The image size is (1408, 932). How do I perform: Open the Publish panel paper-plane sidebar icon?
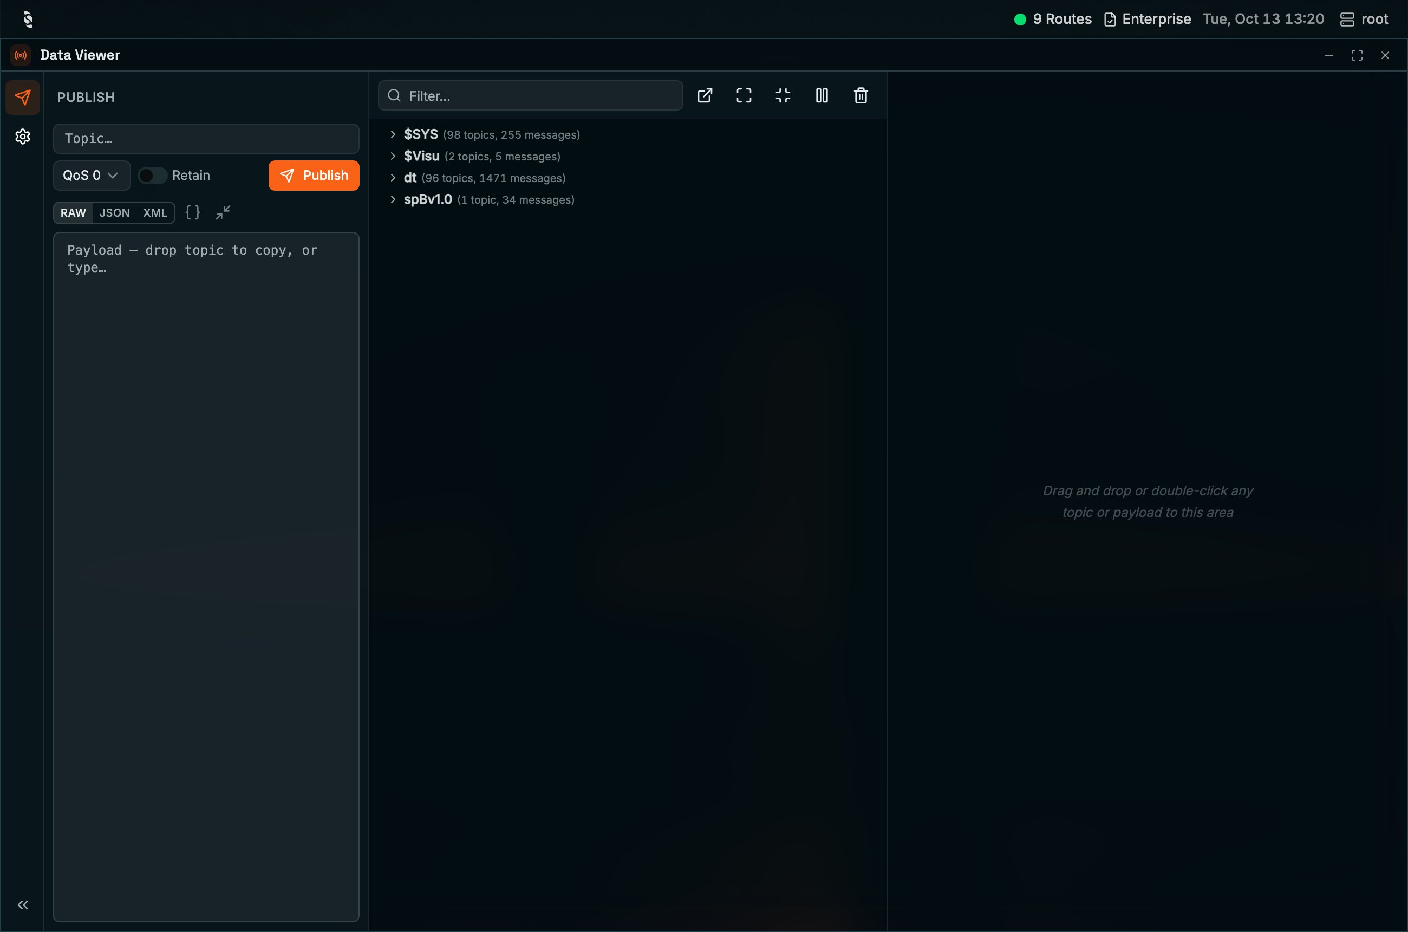point(23,97)
